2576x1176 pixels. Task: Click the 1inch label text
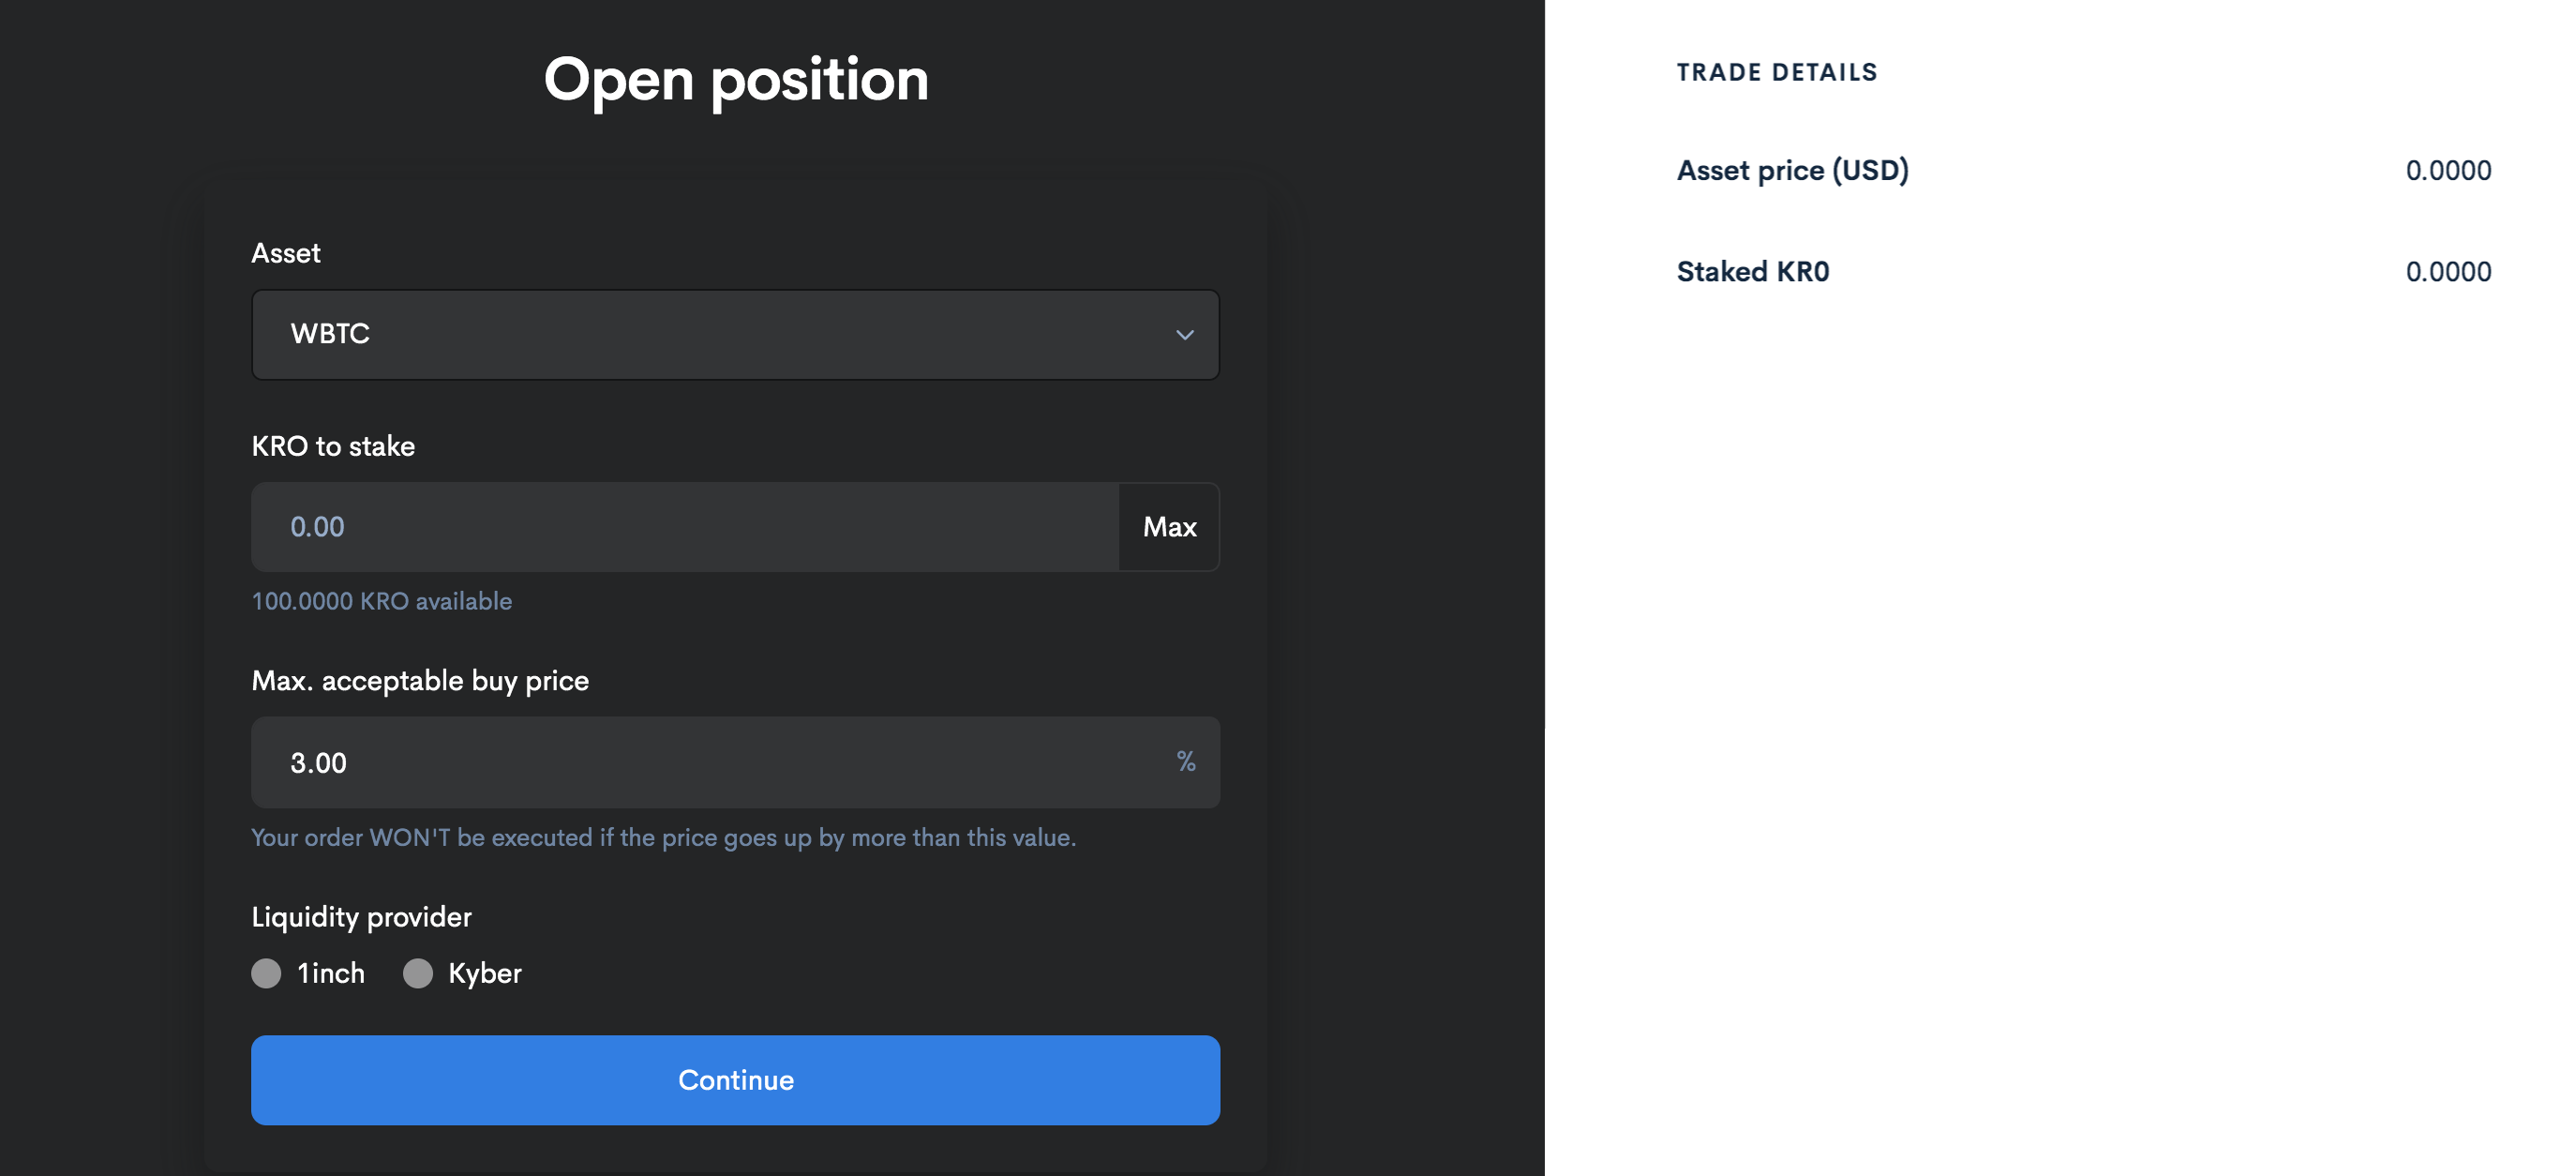coord(331,973)
